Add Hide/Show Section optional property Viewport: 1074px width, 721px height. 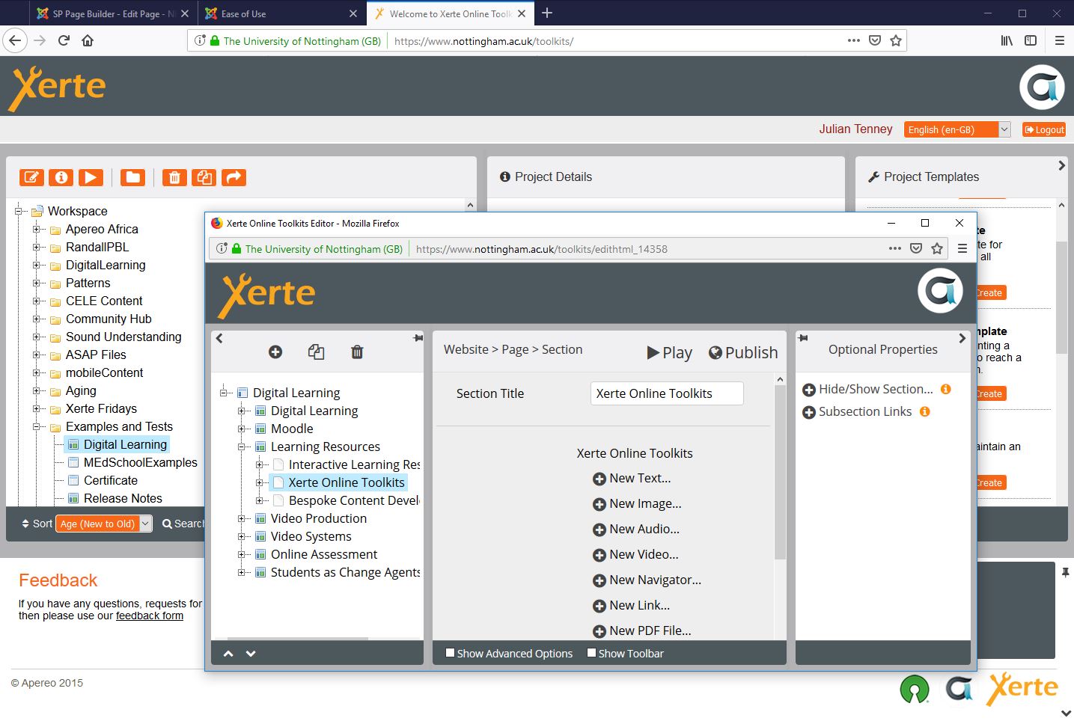(x=867, y=389)
